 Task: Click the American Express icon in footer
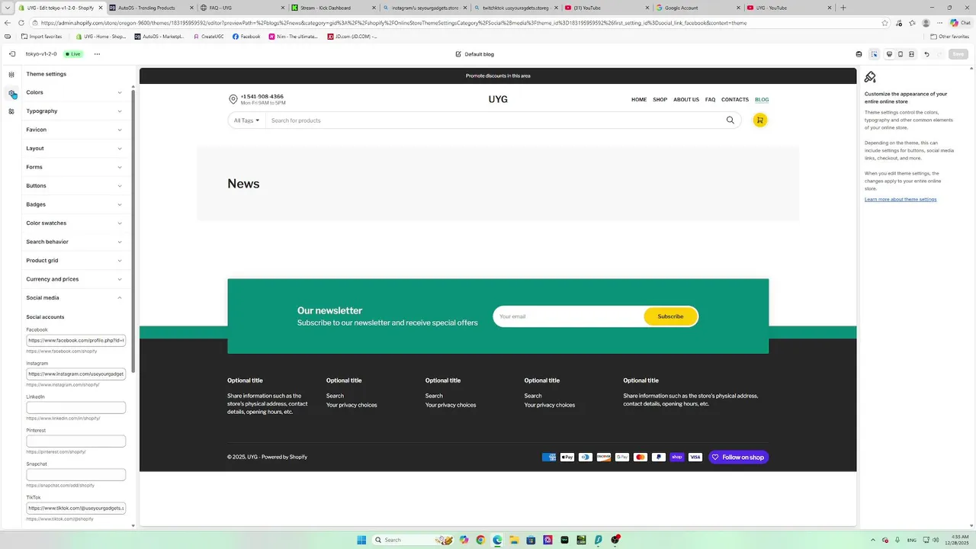548,457
